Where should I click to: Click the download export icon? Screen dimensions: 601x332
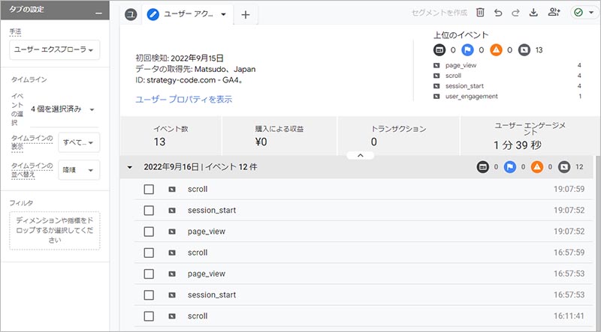pos(533,13)
